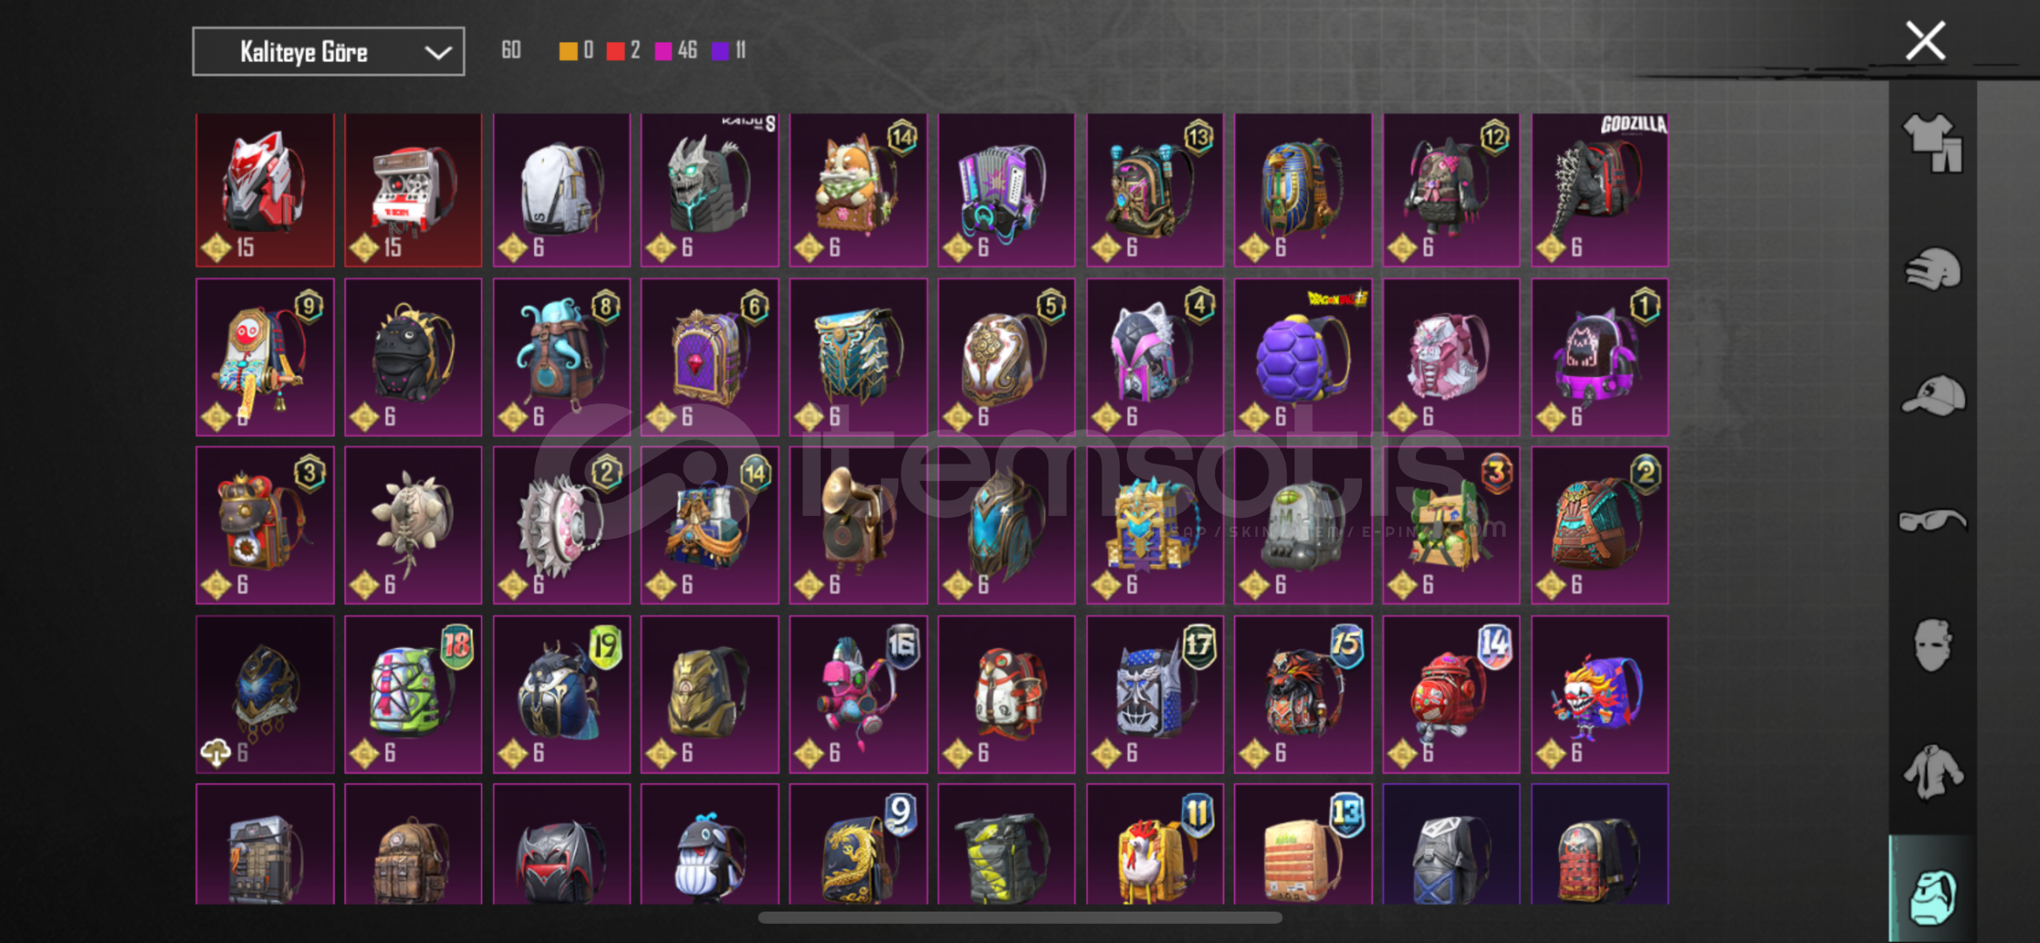Select the red fox mask backpack
The width and height of the screenshot is (2040, 943).
tap(264, 189)
